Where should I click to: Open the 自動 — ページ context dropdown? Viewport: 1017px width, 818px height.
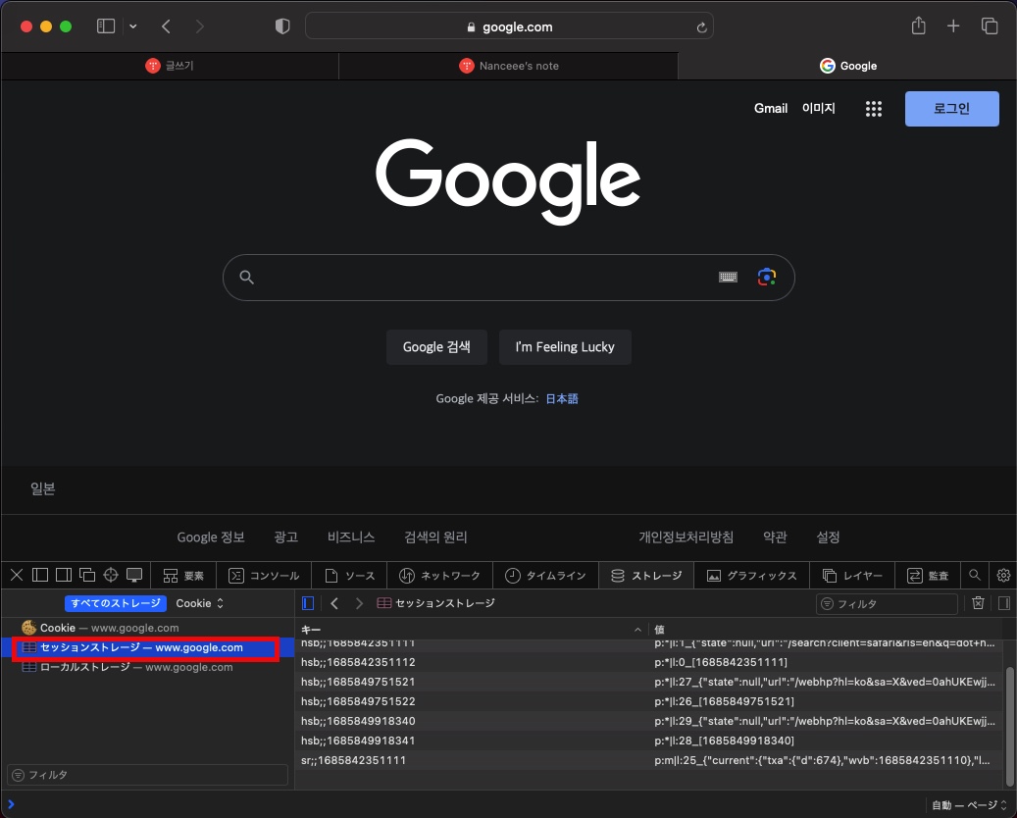coord(969,805)
